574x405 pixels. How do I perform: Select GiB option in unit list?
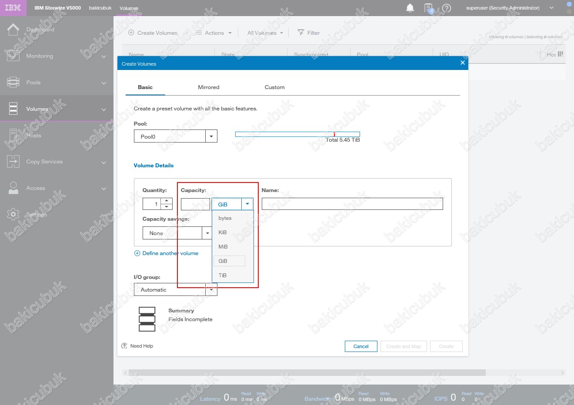(x=229, y=261)
